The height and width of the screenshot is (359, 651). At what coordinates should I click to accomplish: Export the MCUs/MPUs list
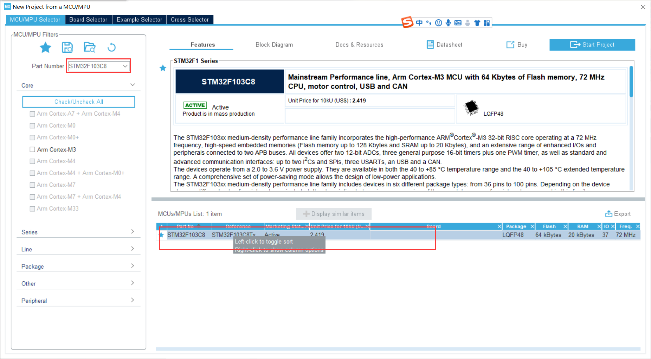tap(618, 214)
